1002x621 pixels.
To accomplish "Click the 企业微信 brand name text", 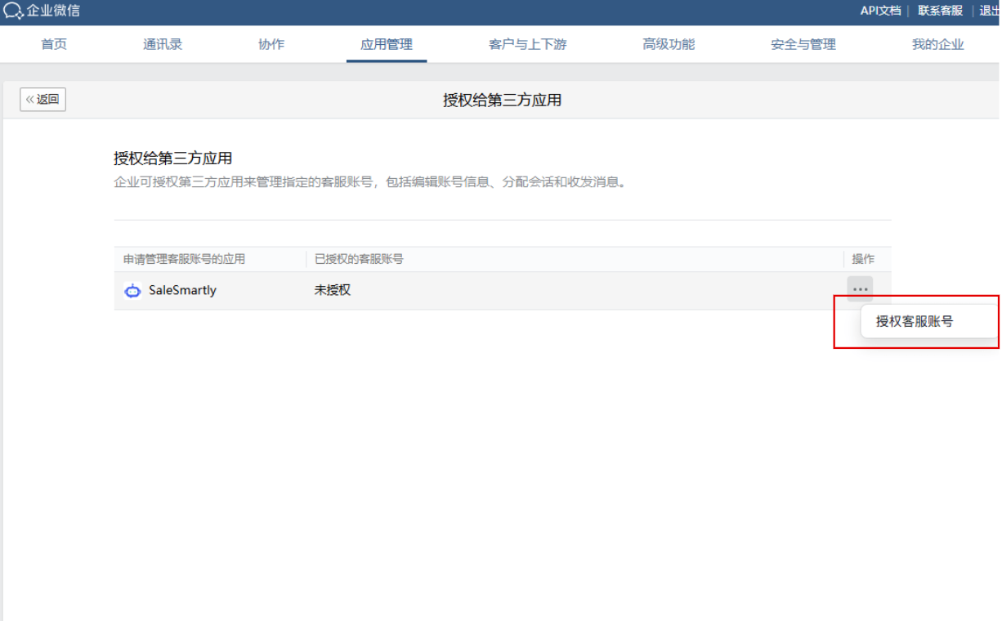I will 53,11.
